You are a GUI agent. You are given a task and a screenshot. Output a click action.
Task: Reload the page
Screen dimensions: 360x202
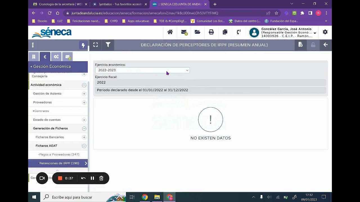click(x=49, y=13)
